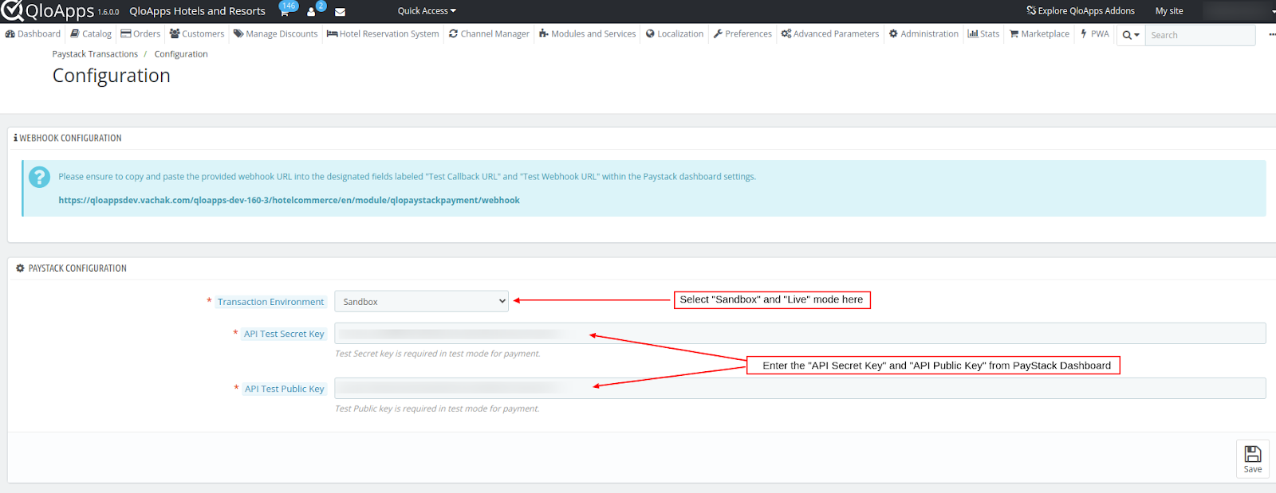The width and height of the screenshot is (1276, 493).
Task: Open the Stats menu
Action: (983, 34)
